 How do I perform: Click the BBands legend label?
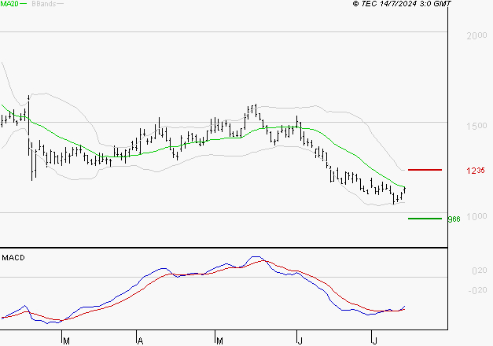[x=44, y=3]
